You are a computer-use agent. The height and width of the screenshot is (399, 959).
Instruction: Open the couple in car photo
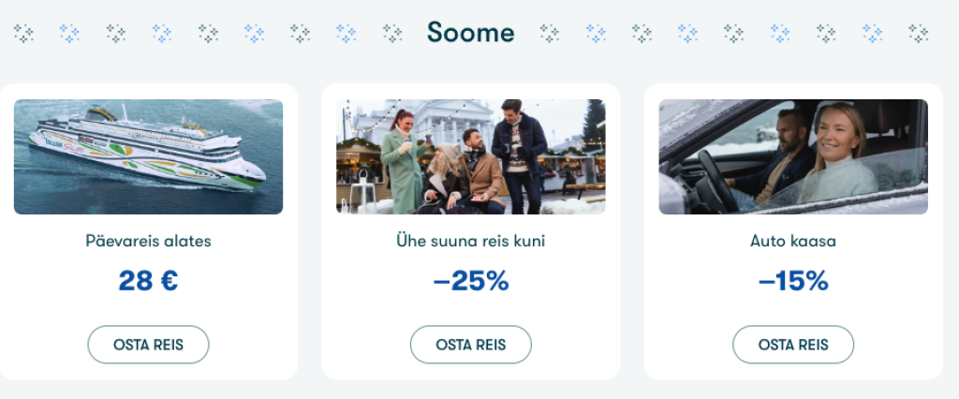pos(793,156)
